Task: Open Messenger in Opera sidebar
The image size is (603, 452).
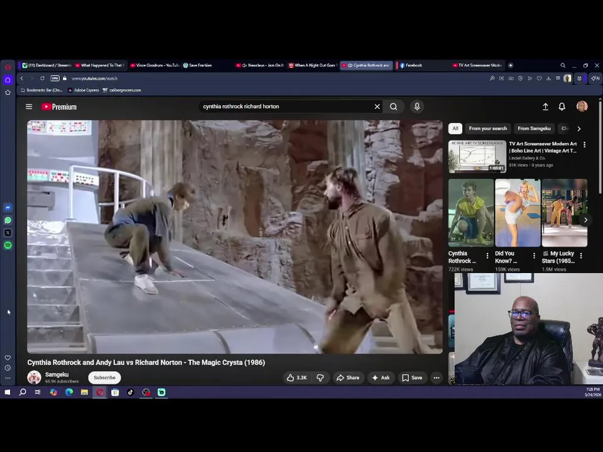Action: (8, 208)
